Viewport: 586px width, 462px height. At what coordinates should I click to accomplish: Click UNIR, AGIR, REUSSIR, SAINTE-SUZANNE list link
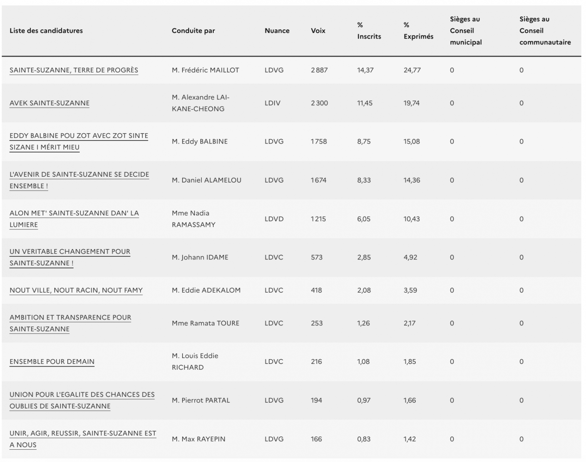83,434
